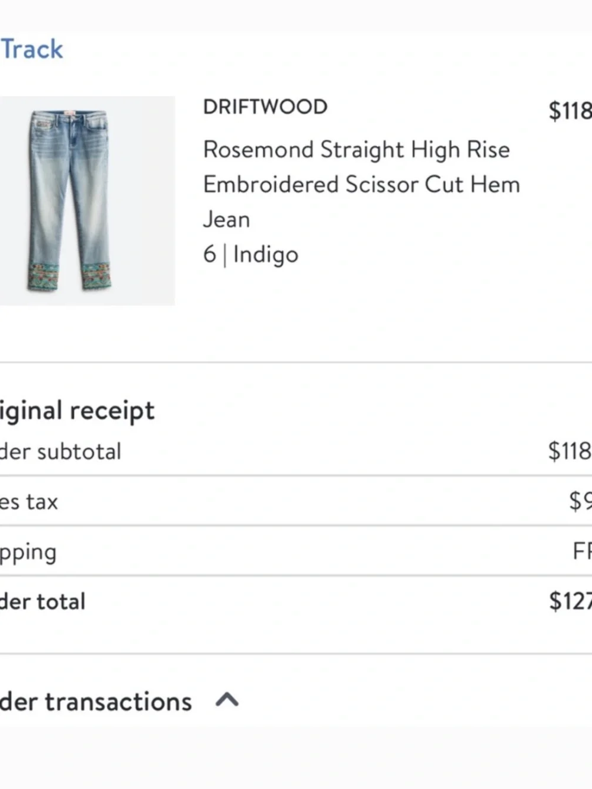Select the Embroidered Scissor Cut Hem text line
The image size is (592, 789).
point(362,185)
